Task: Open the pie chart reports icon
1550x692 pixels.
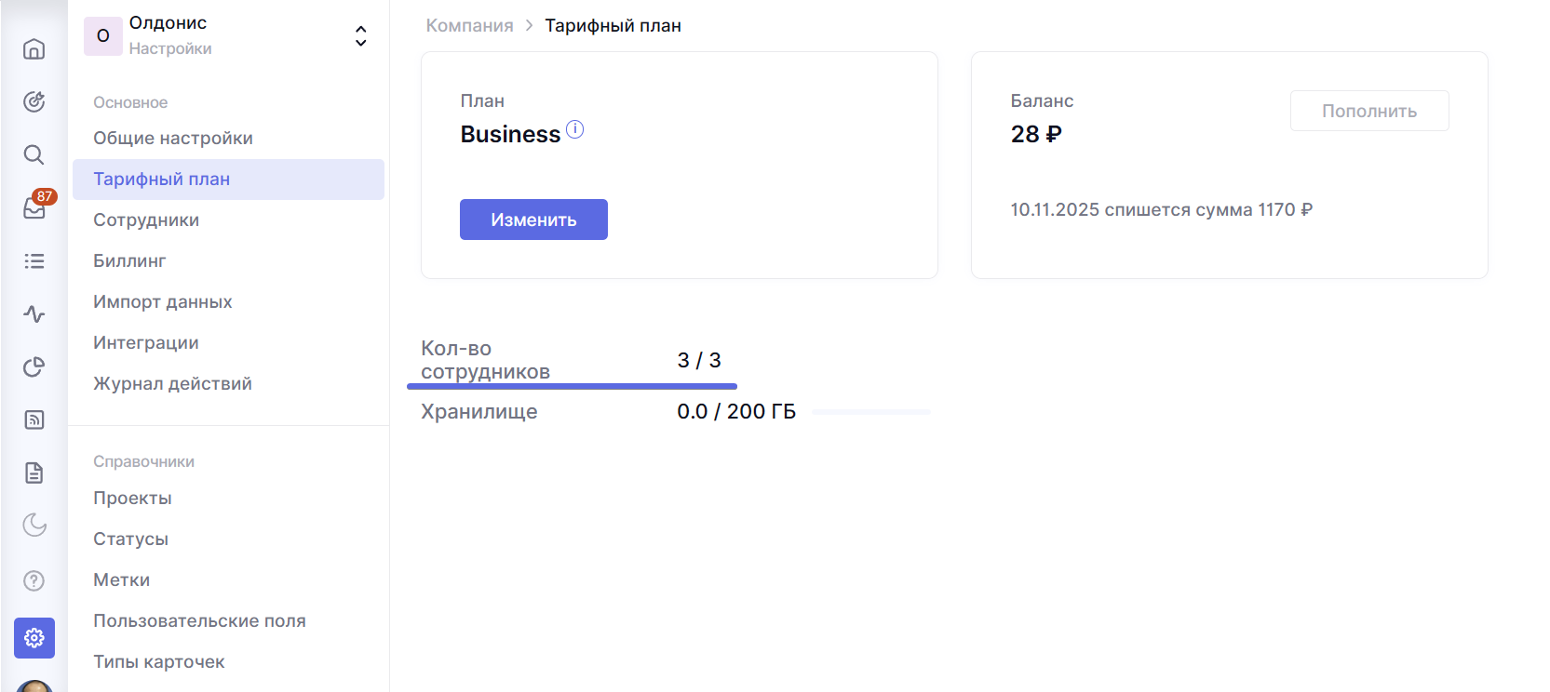Action: tap(34, 367)
